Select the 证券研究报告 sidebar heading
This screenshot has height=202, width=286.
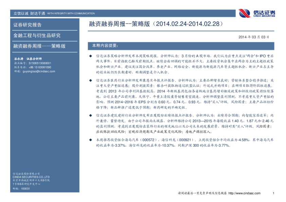point(28,25)
